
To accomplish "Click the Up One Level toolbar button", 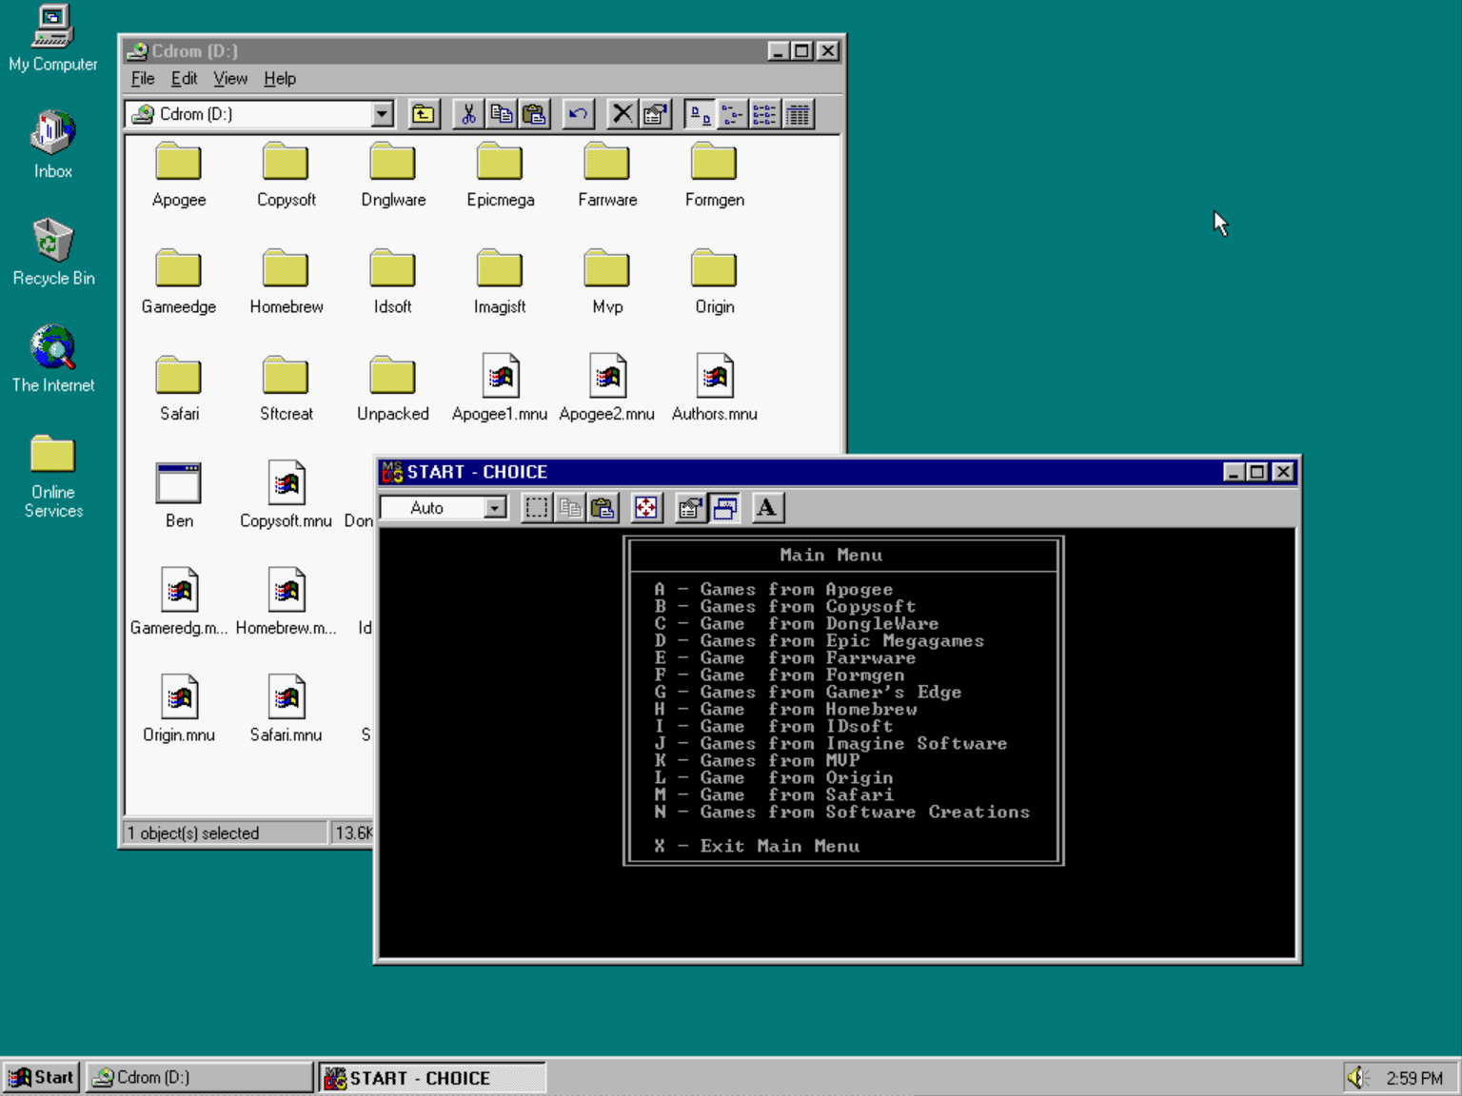I will click(x=423, y=114).
